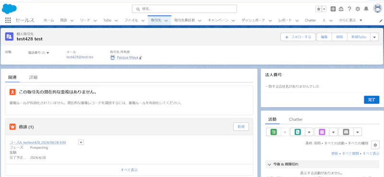Click the log a call phone icon
The height and width of the screenshot is (177, 384).
pos(297,132)
